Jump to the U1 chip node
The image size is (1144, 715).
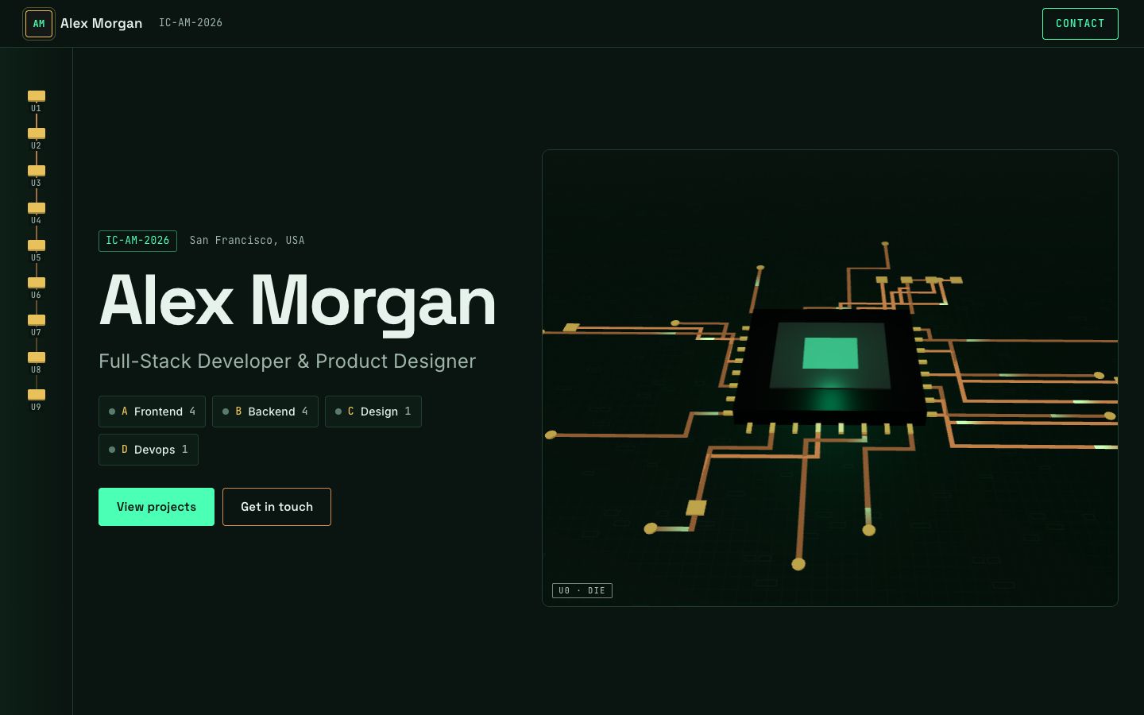point(37,101)
